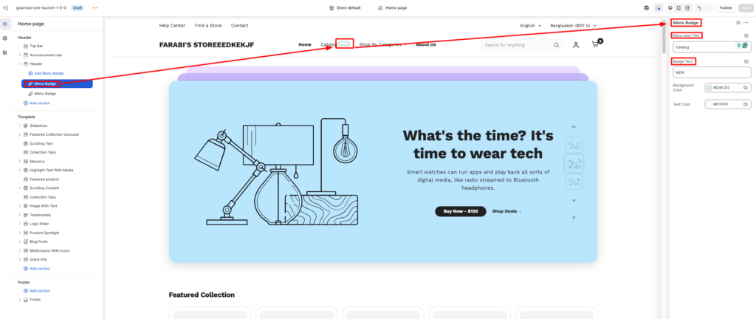
Task: Click the account user icon in preview
Action: [x=576, y=45]
